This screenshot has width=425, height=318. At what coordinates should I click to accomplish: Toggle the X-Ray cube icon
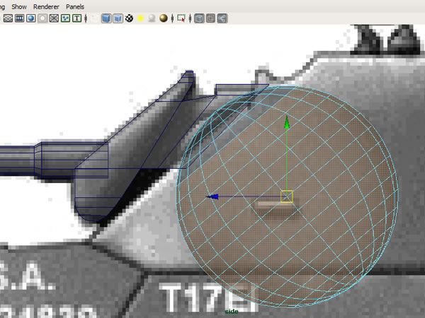pyautogui.click(x=199, y=18)
